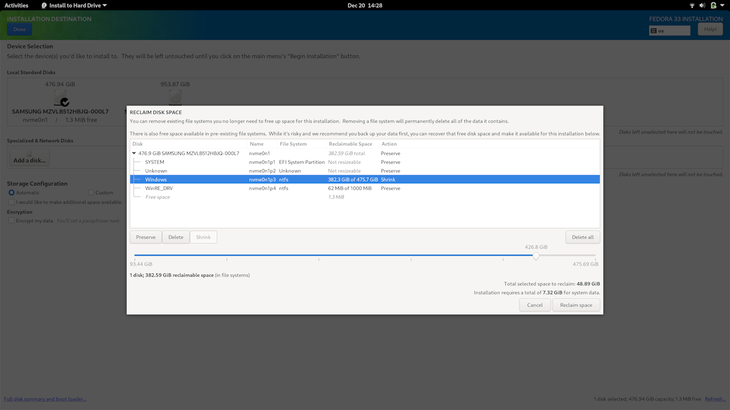The image size is (730, 410).
Task: Select the Automatic storage configuration radio
Action: (11, 192)
